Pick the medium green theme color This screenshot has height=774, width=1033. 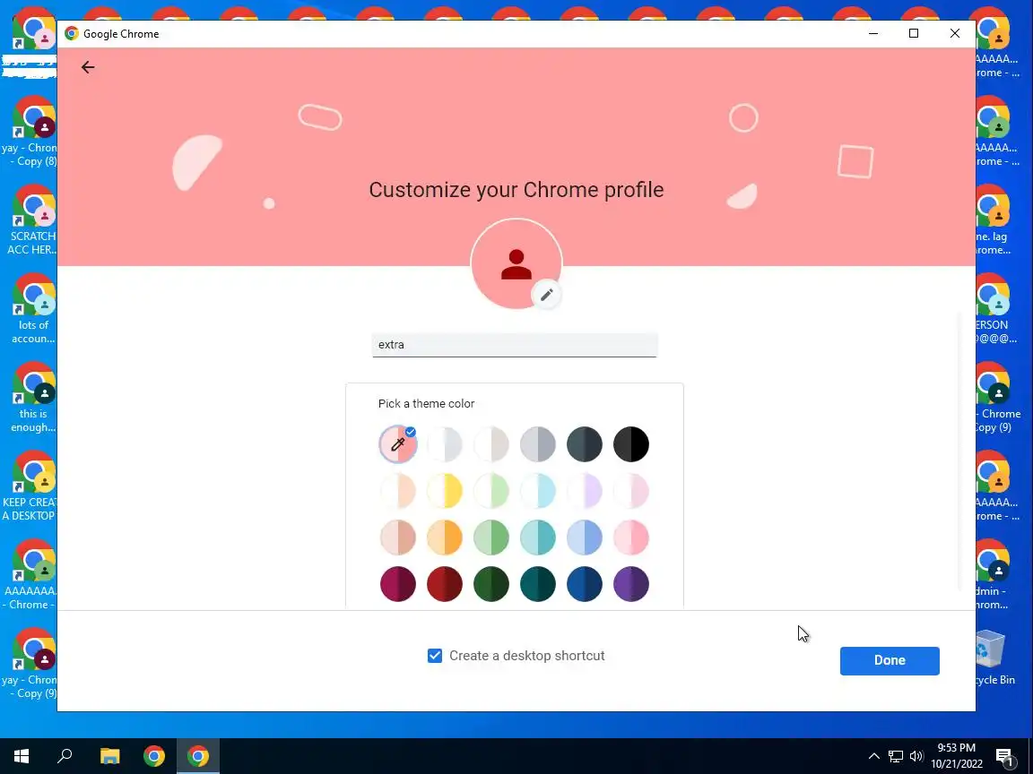coord(491,537)
